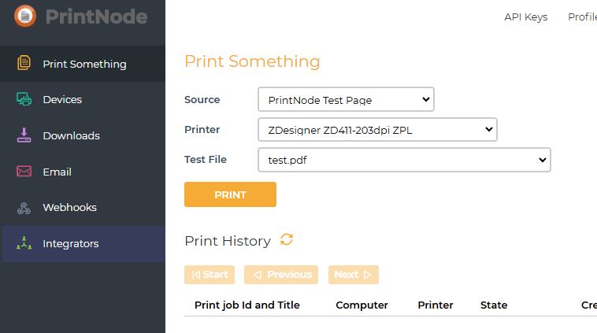Click the PrintNode logo icon

(25, 16)
